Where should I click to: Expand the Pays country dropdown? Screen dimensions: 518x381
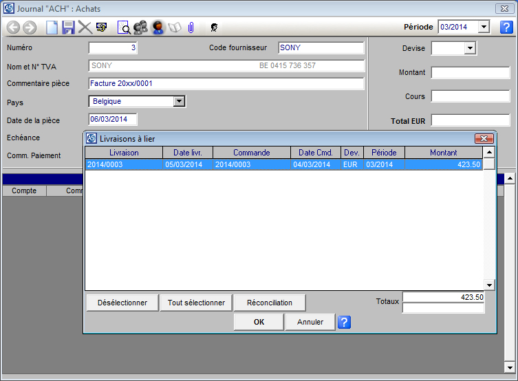(x=179, y=101)
